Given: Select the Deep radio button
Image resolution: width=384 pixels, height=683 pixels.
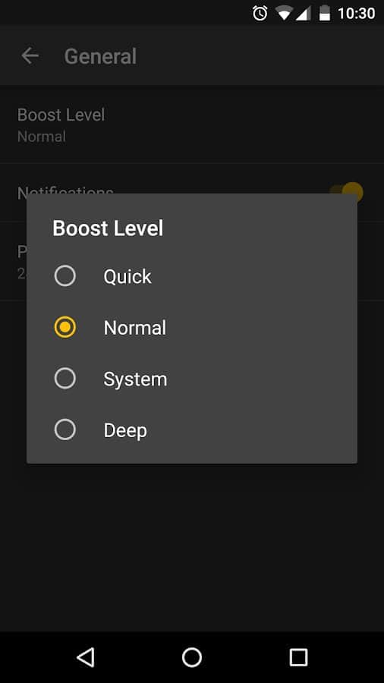Looking at the screenshot, I should (x=65, y=430).
